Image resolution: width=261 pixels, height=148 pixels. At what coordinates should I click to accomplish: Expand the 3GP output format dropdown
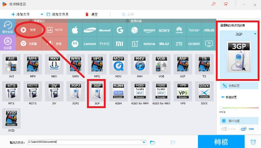(255, 34)
